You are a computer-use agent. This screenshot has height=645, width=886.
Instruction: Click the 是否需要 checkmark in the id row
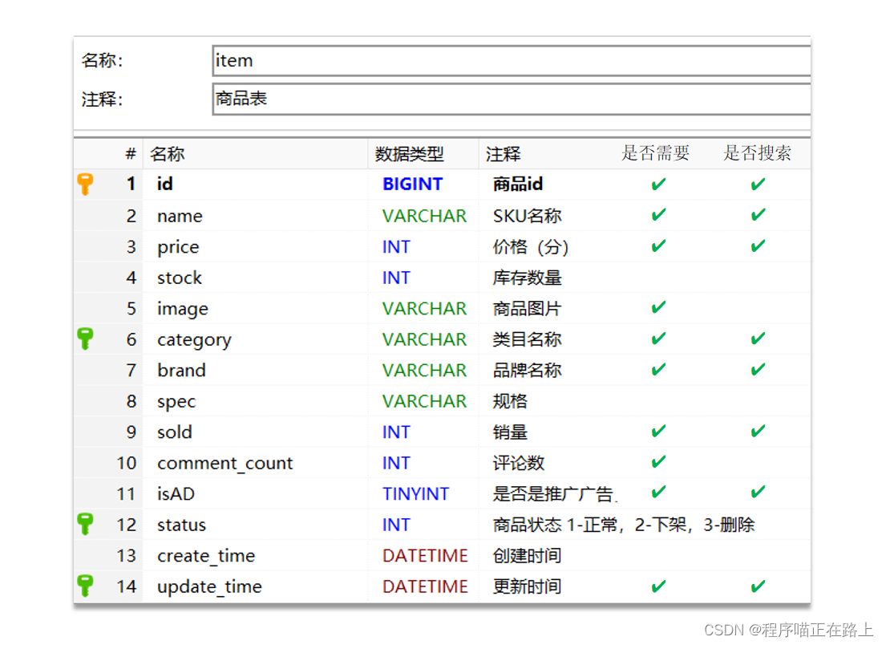point(658,185)
